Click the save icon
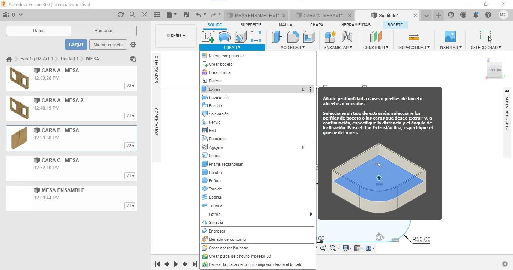 click(186, 15)
